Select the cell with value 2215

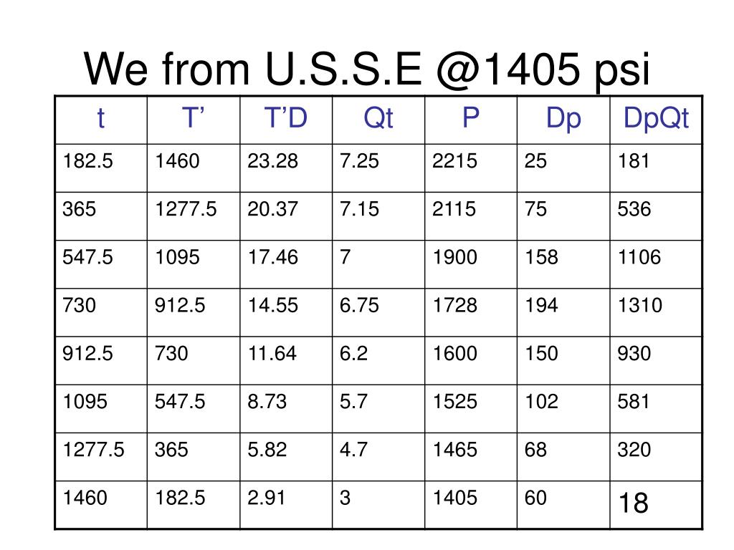click(470, 168)
